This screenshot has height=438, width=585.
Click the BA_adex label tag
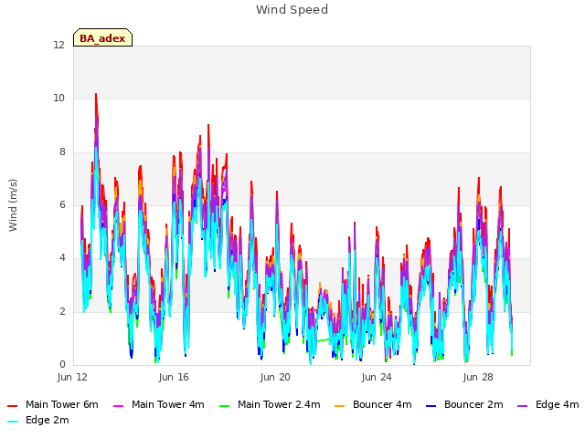coord(102,38)
